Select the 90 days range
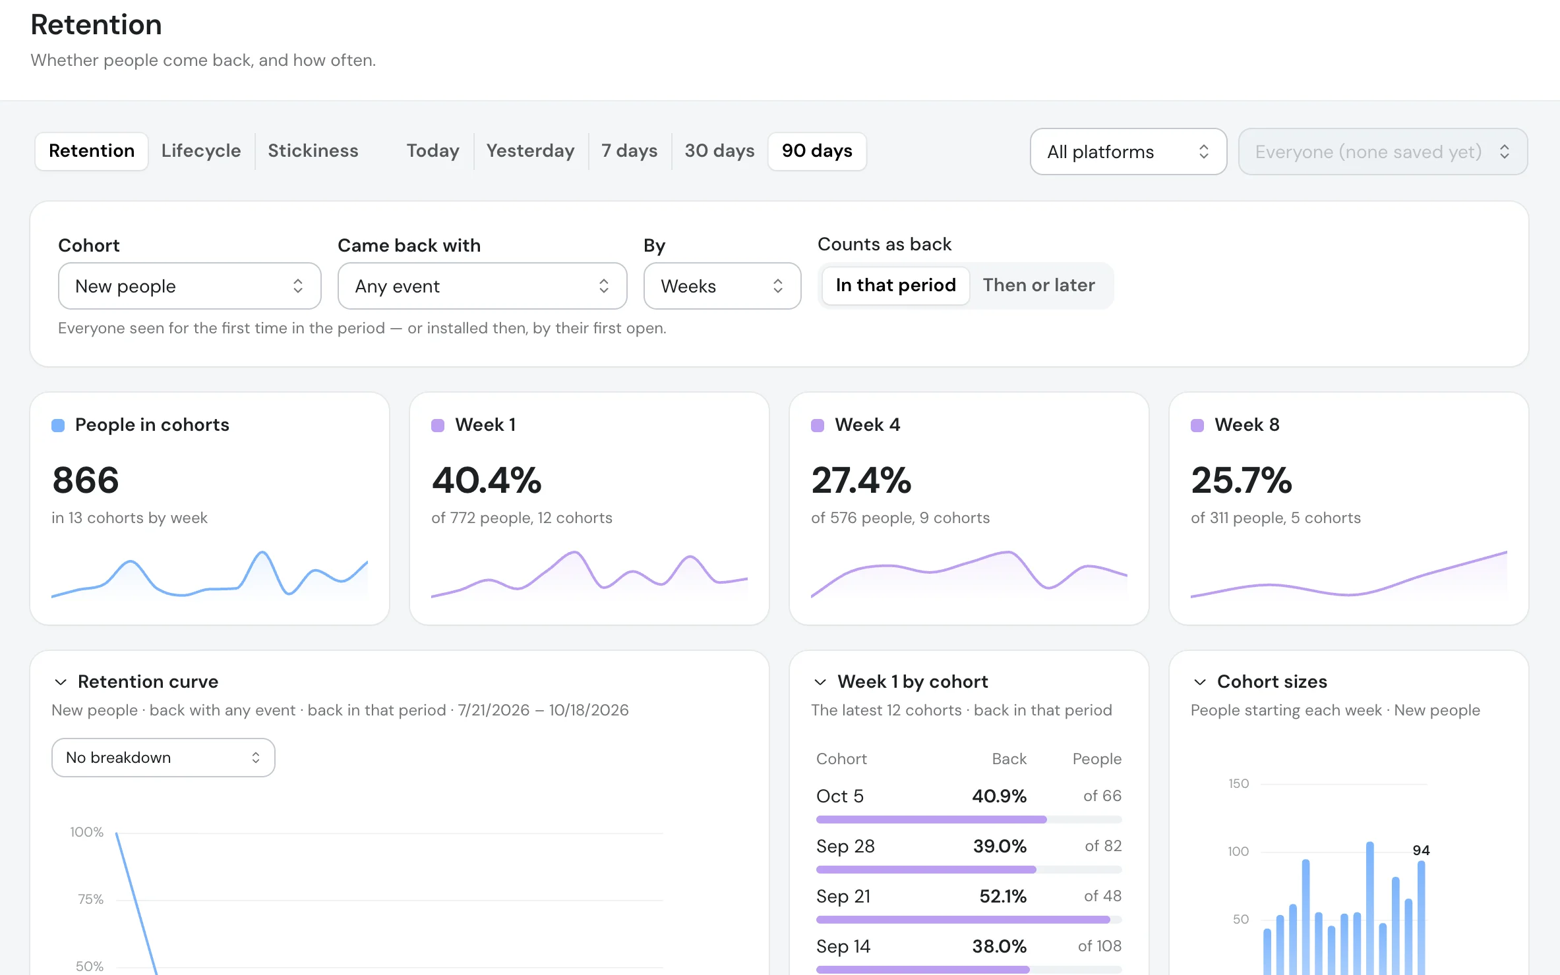The height and width of the screenshot is (975, 1560). 817,151
